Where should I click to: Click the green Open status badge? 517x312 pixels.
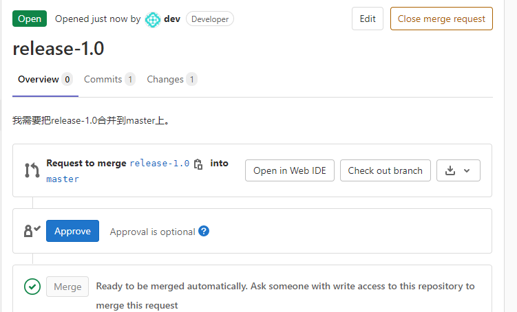(x=30, y=19)
